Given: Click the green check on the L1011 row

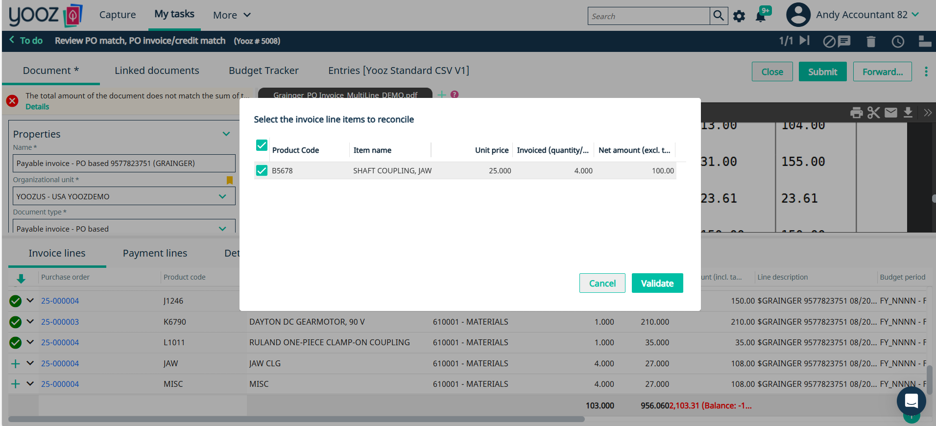Looking at the screenshot, I should pos(16,343).
